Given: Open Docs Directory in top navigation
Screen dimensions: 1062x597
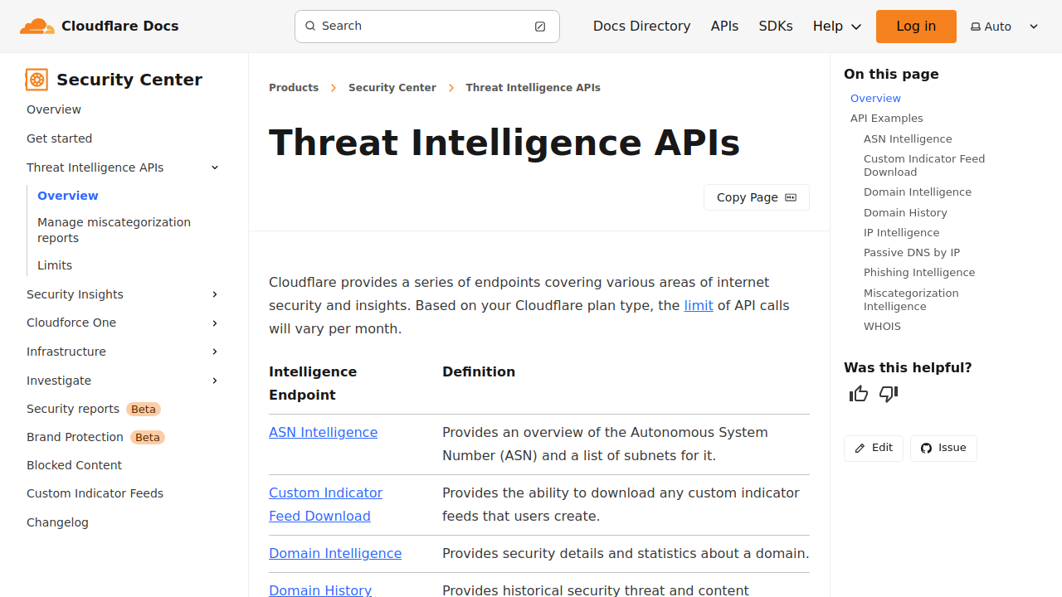Looking at the screenshot, I should click(x=641, y=27).
